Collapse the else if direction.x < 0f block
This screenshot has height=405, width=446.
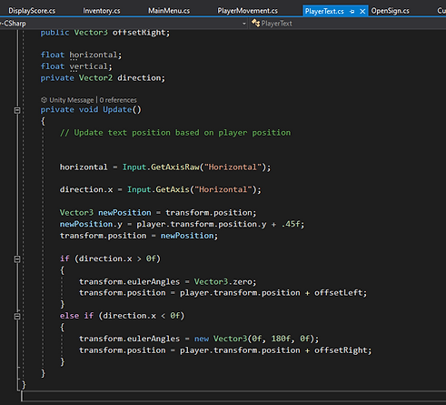(17, 316)
